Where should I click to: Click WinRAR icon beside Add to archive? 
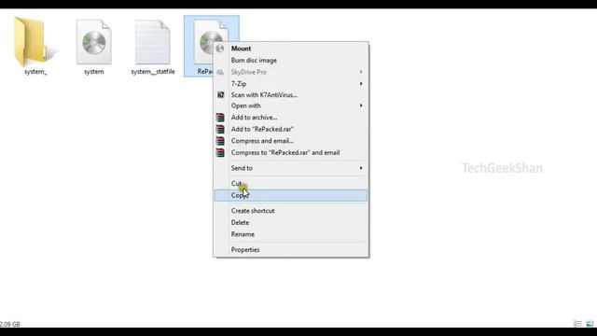tap(220, 118)
